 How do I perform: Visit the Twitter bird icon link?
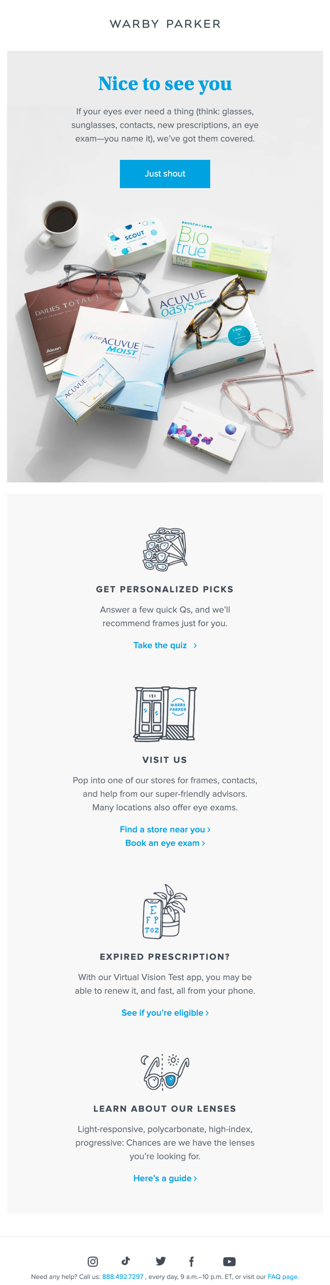click(160, 1261)
